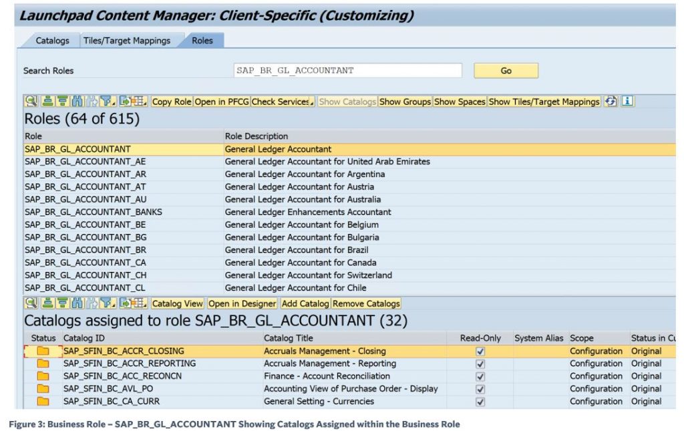Screen dimensions: 684x431
Task: Click the Find Next icon in Catalogs toolbar
Action: [x=92, y=303]
